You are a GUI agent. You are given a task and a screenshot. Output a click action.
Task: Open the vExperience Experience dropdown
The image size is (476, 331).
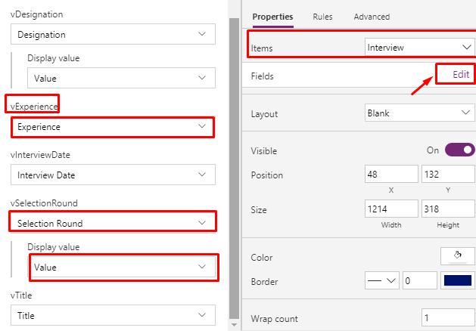coord(113,127)
